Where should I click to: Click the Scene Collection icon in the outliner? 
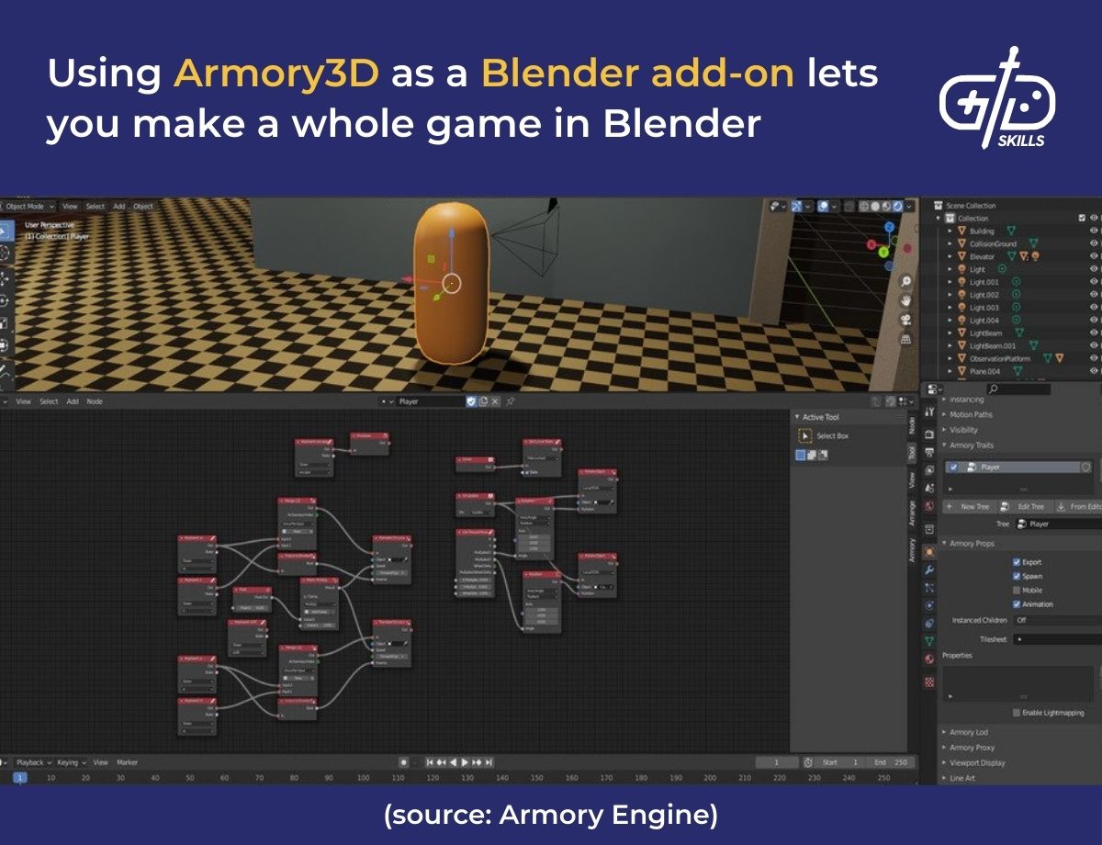pos(937,206)
